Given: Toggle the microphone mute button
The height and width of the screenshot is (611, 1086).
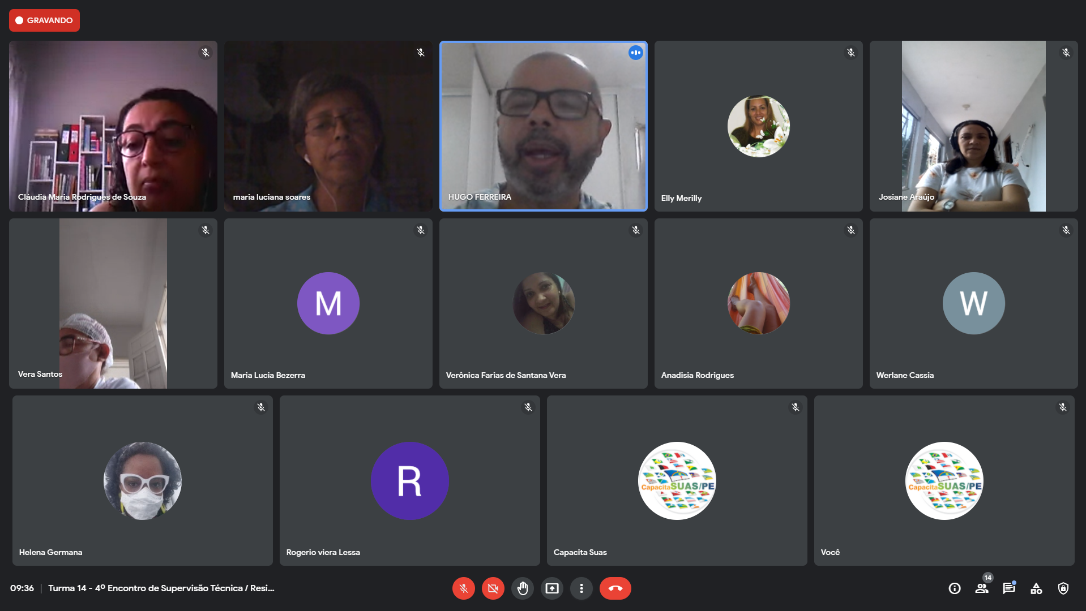Looking at the screenshot, I should point(463,588).
